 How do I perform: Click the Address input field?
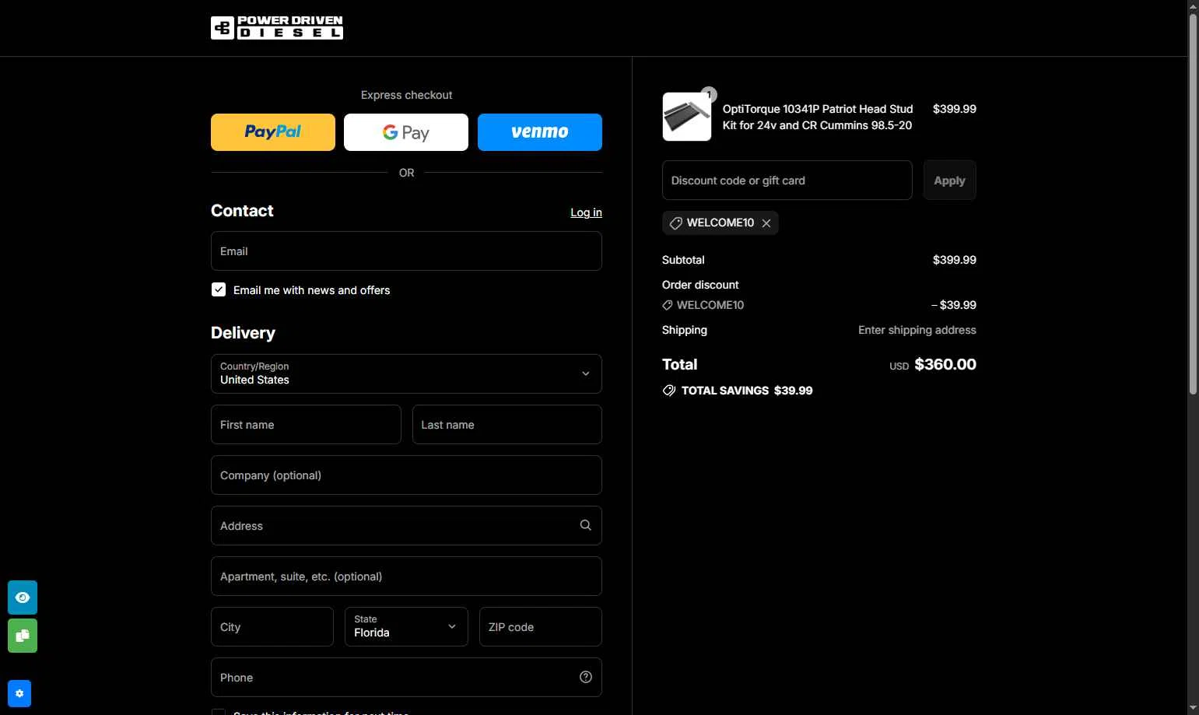tap(406, 526)
